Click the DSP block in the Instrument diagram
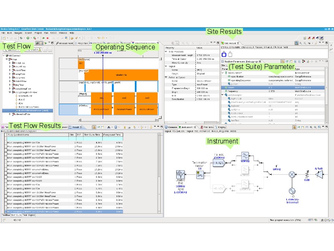The width and height of the screenshot is (334, 251). pyautogui.click(x=200, y=174)
